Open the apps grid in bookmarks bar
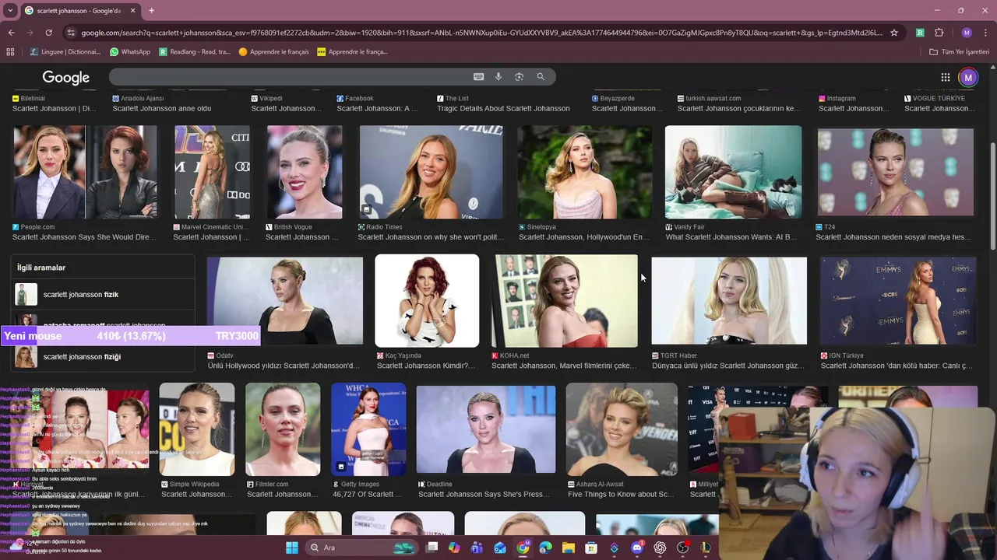Image resolution: width=997 pixels, height=560 pixels. point(10,51)
